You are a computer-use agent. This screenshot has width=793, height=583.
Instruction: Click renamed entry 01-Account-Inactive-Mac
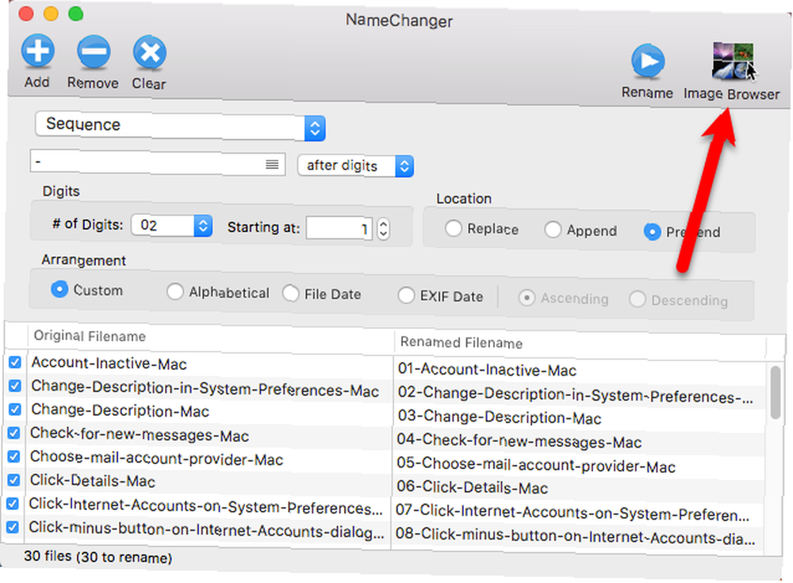tap(487, 370)
